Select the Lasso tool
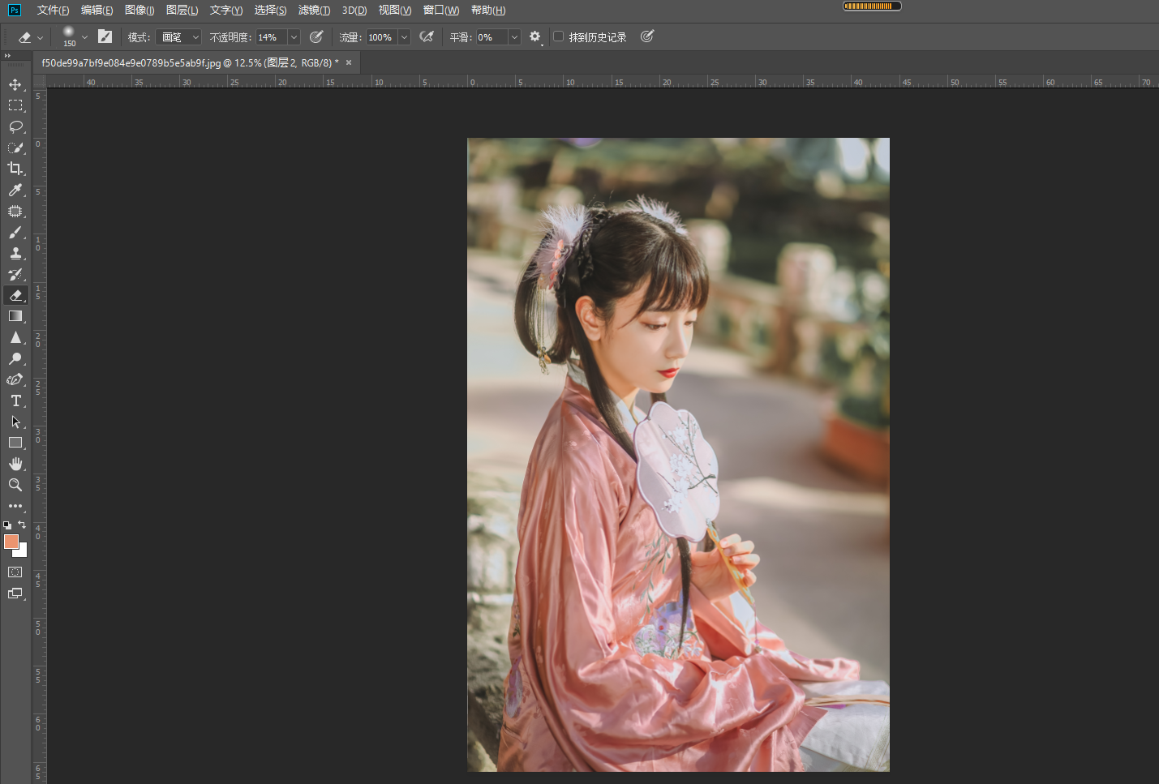This screenshot has width=1159, height=784. point(15,126)
